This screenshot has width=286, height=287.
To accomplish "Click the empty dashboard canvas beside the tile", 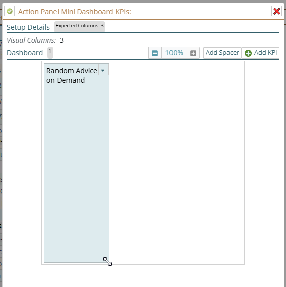I will pos(177,163).
